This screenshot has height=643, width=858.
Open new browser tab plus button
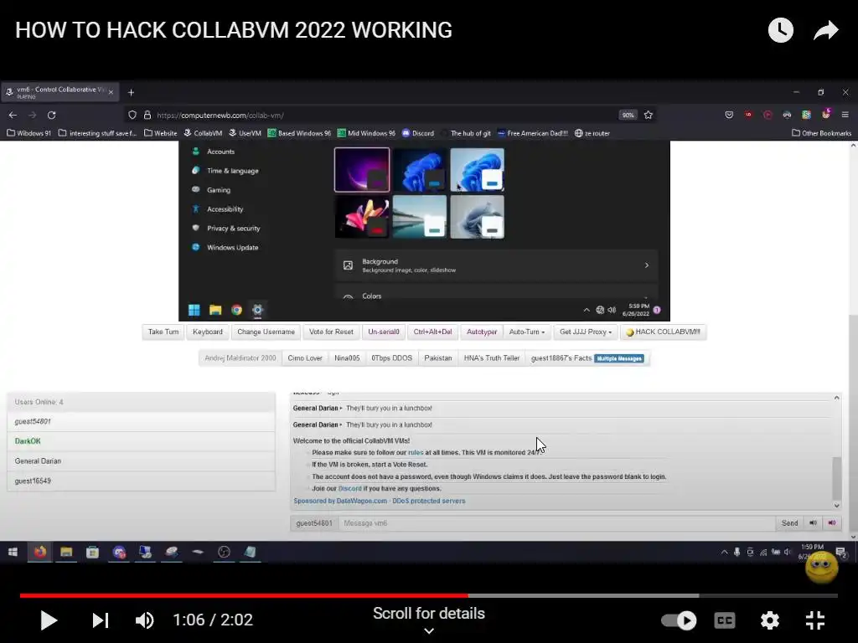click(x=131, y=92)
